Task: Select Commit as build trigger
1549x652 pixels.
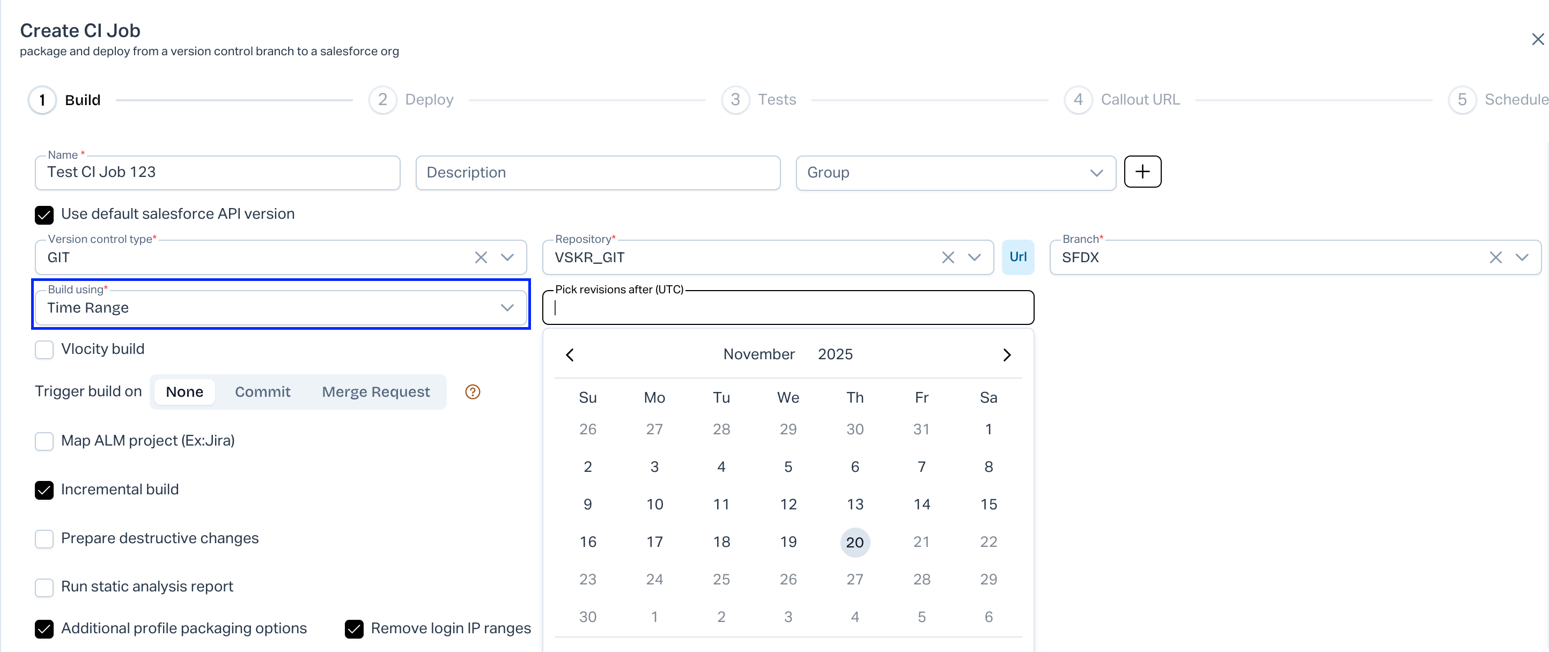Action: [262, 392]
